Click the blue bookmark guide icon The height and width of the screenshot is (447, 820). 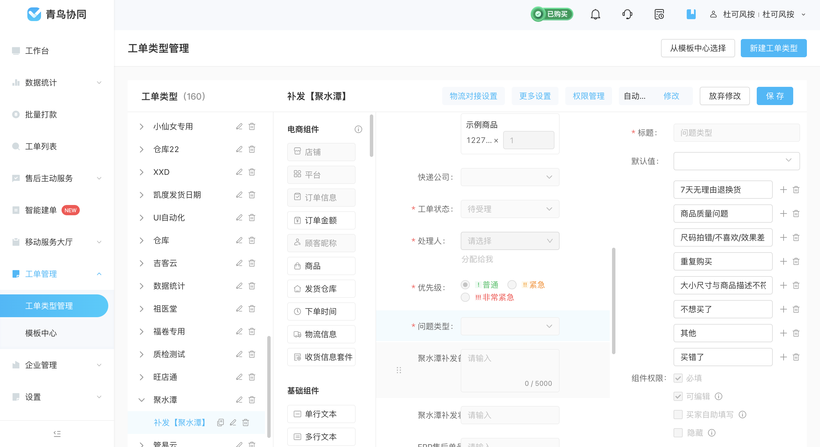coord(691,14)
